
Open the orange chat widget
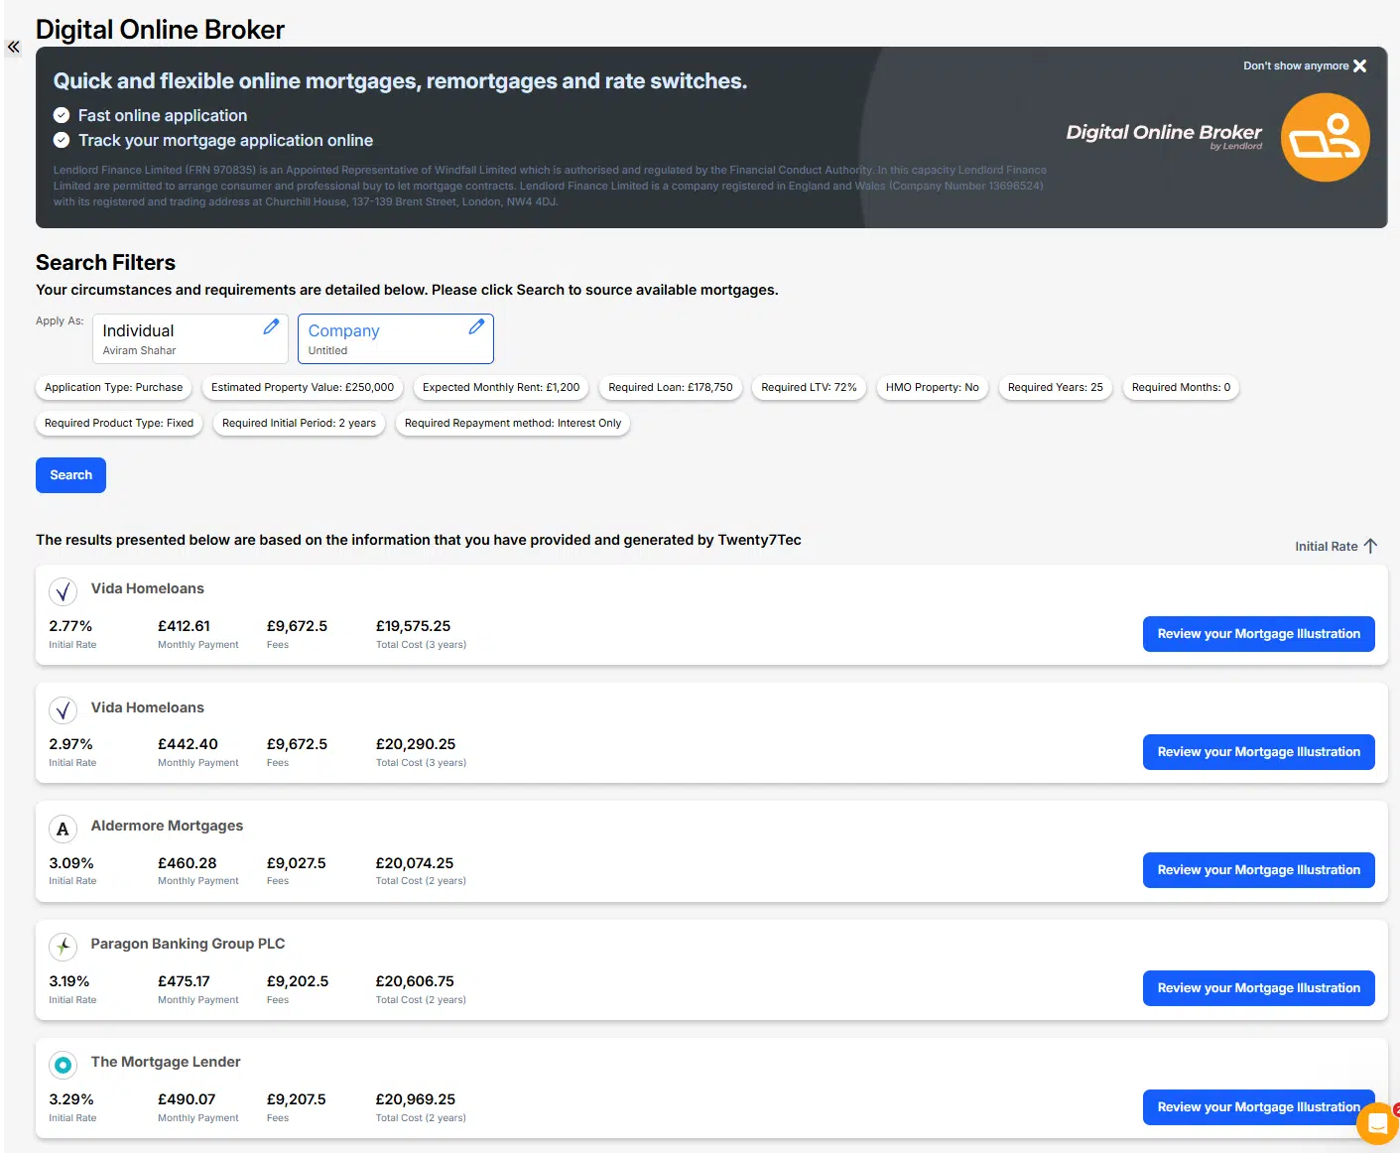1377,1123
